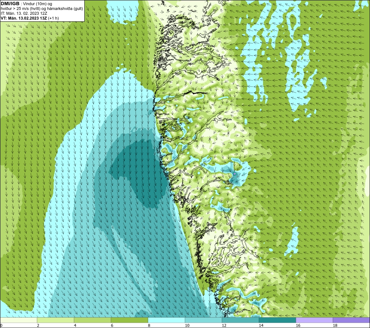Click the legend tick label 16
This screenshot has width=370, height=328.
pyautogui.click(x=298, y=326)
